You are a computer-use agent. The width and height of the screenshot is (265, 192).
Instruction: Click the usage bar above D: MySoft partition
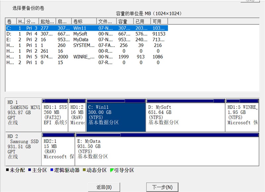185,101
